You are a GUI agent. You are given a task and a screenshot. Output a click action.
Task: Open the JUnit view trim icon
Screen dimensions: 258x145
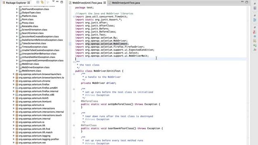pos(255,50)
